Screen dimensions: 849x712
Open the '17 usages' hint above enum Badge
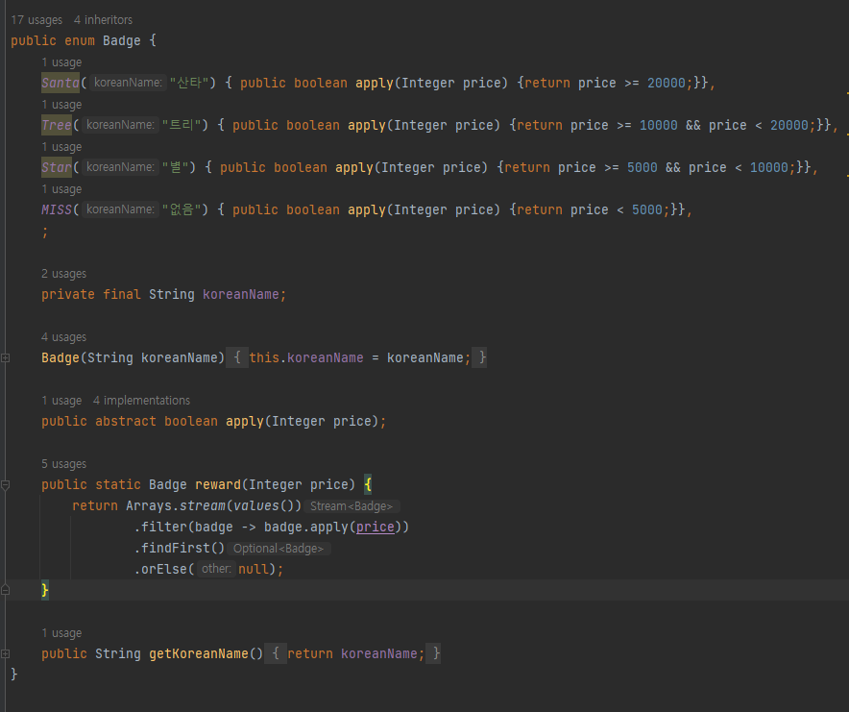[x=36, y=20]
